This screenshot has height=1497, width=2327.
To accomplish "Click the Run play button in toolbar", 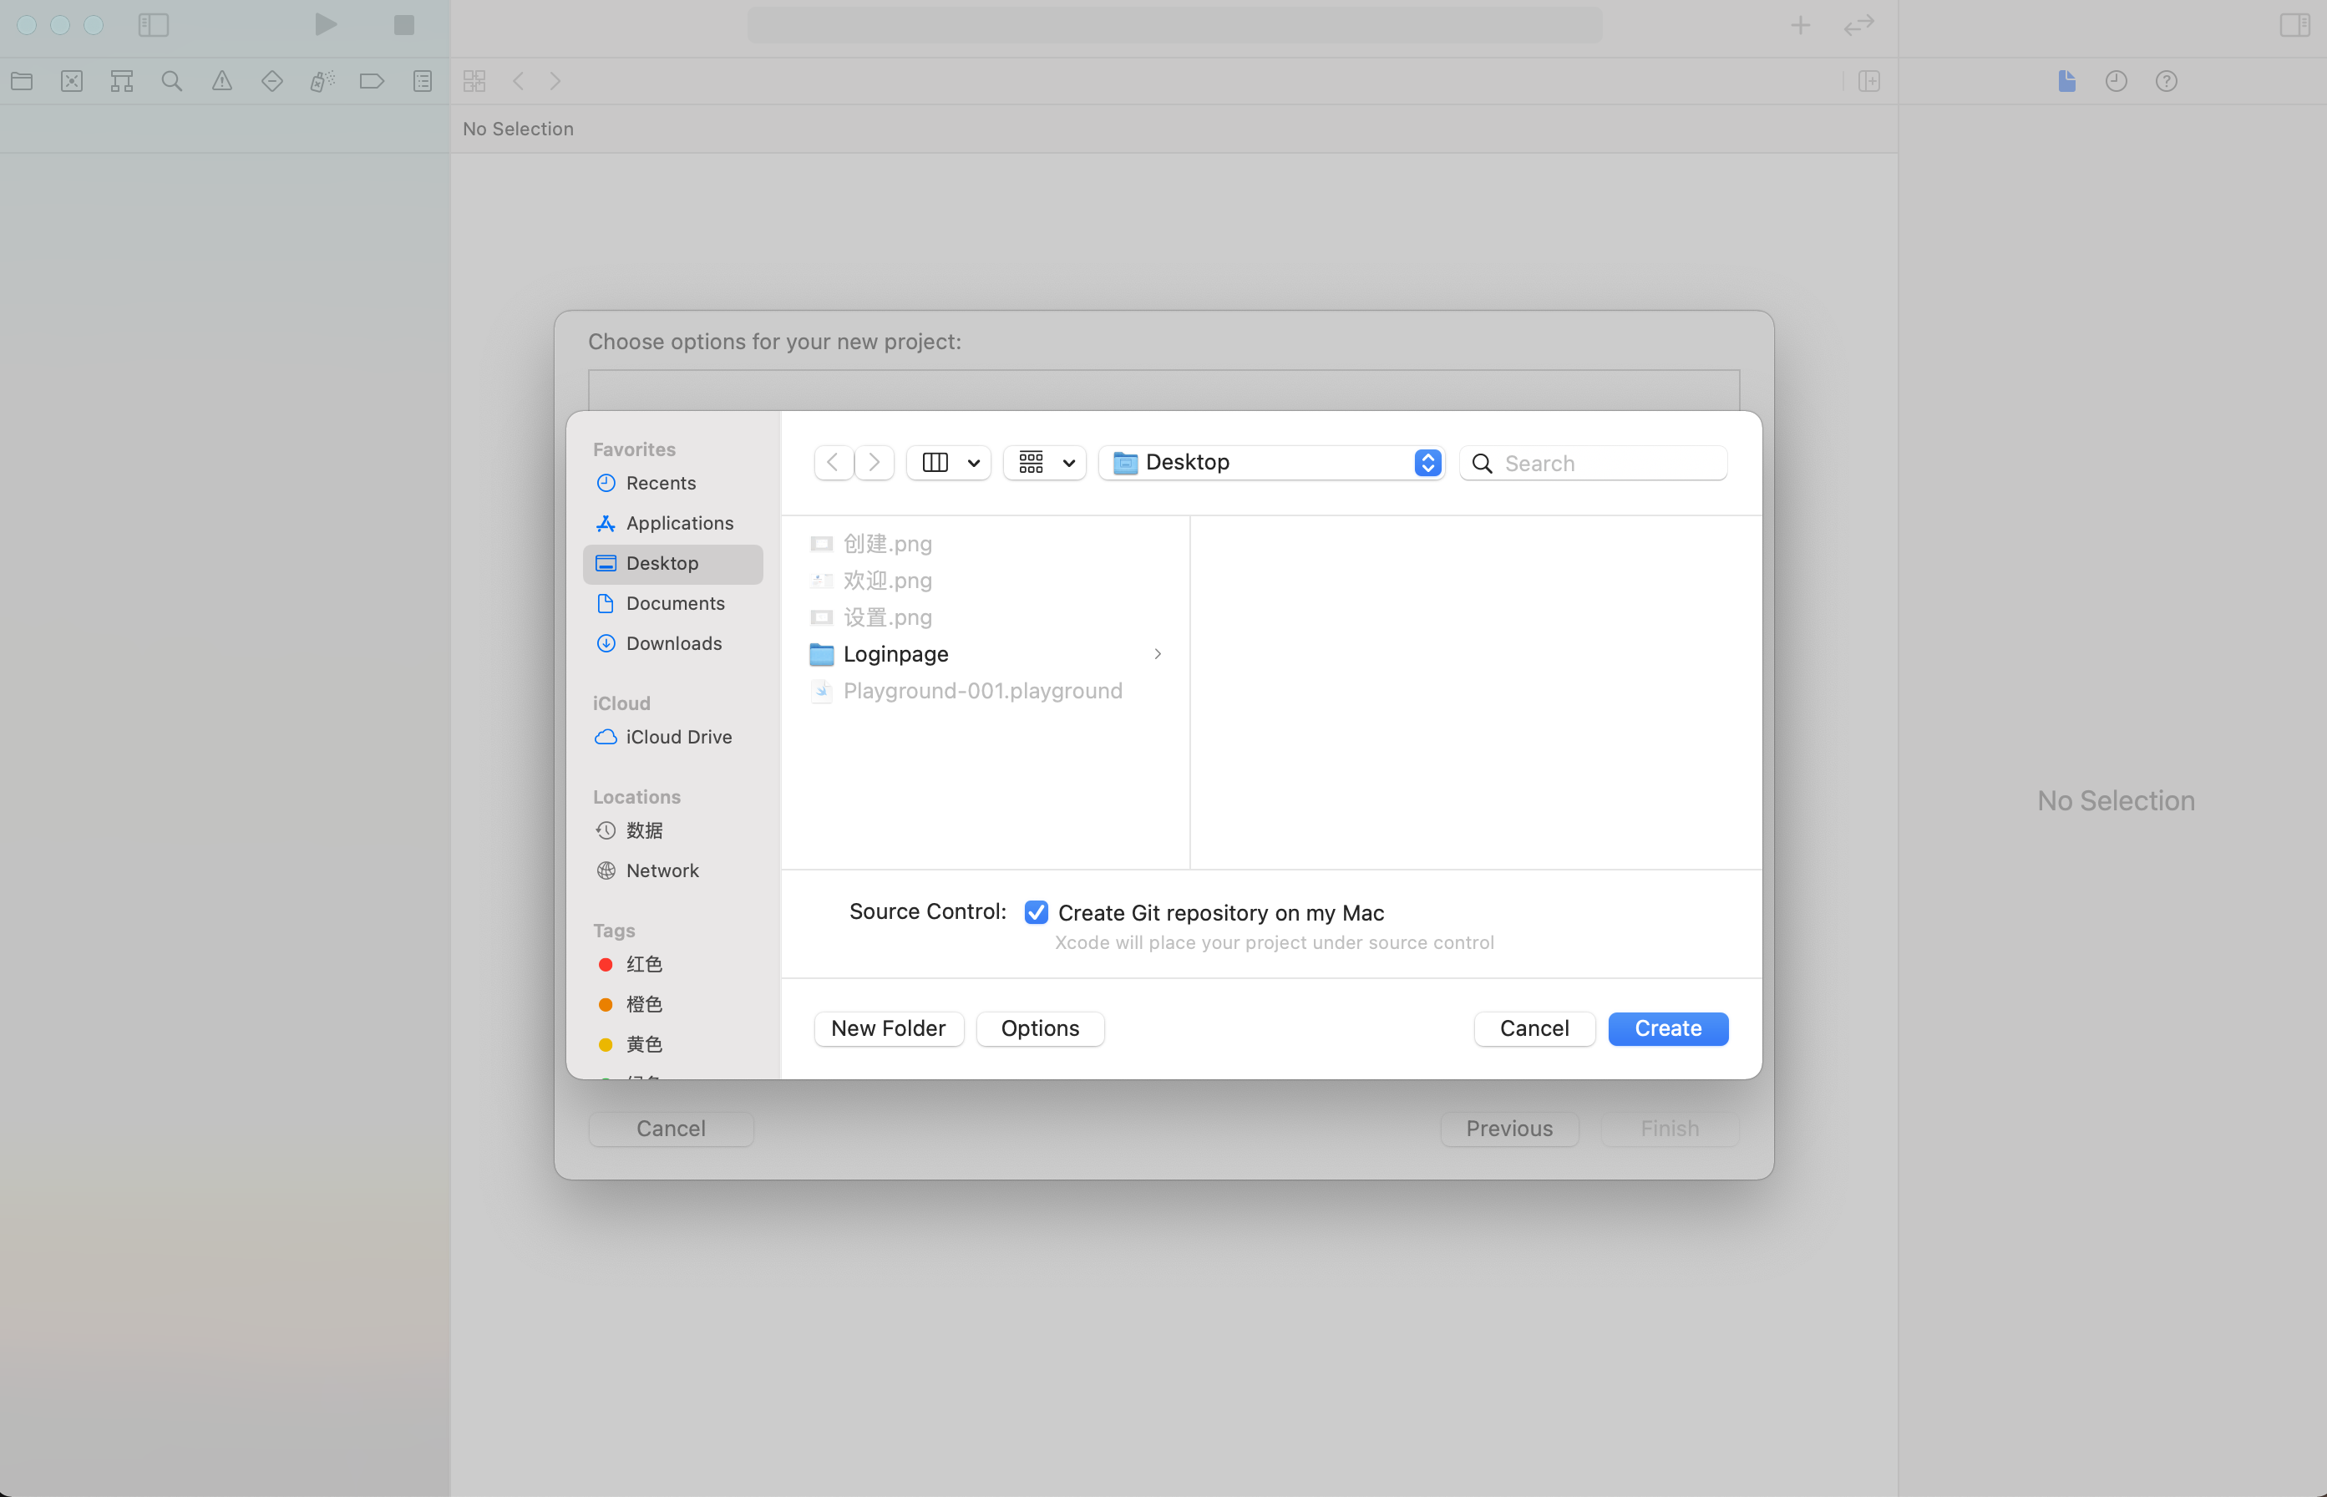I will [326, 24].
